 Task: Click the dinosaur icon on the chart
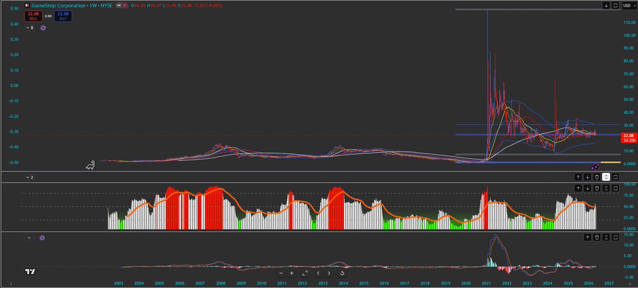[91, 165]
